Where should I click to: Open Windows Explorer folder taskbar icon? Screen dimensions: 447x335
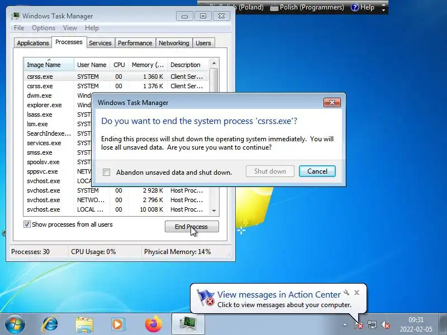click(84, 324)
